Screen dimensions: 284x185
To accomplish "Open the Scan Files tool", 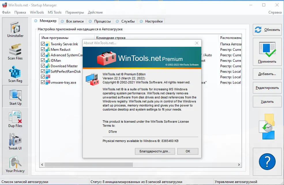I will click(15, 52).
